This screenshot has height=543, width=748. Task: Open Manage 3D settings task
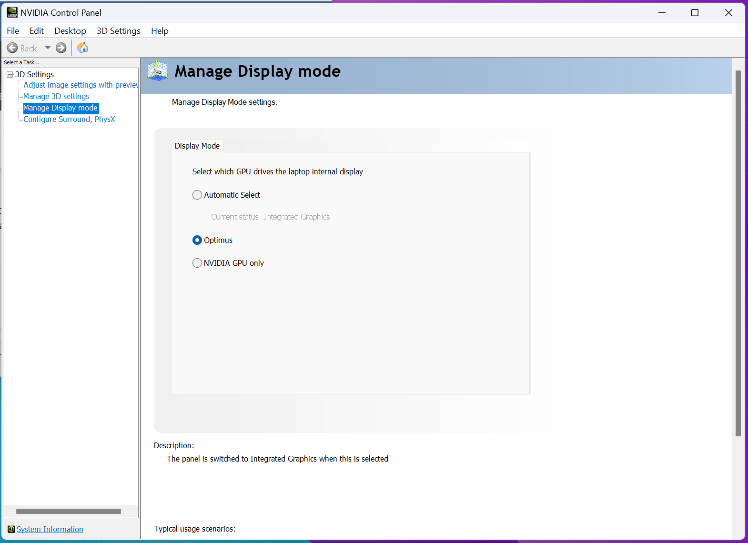click(x=56, y=96)
